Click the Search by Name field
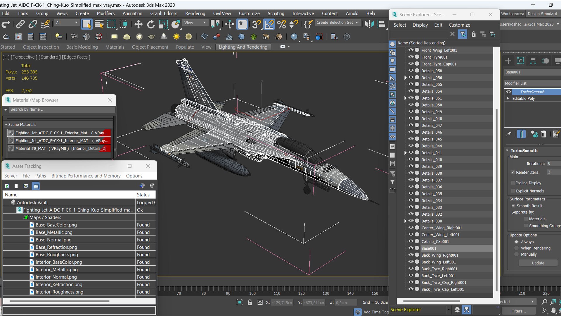561x316 pixels. point(62,109)
